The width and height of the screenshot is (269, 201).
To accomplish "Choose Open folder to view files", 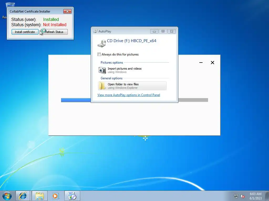I will point(132,86).
